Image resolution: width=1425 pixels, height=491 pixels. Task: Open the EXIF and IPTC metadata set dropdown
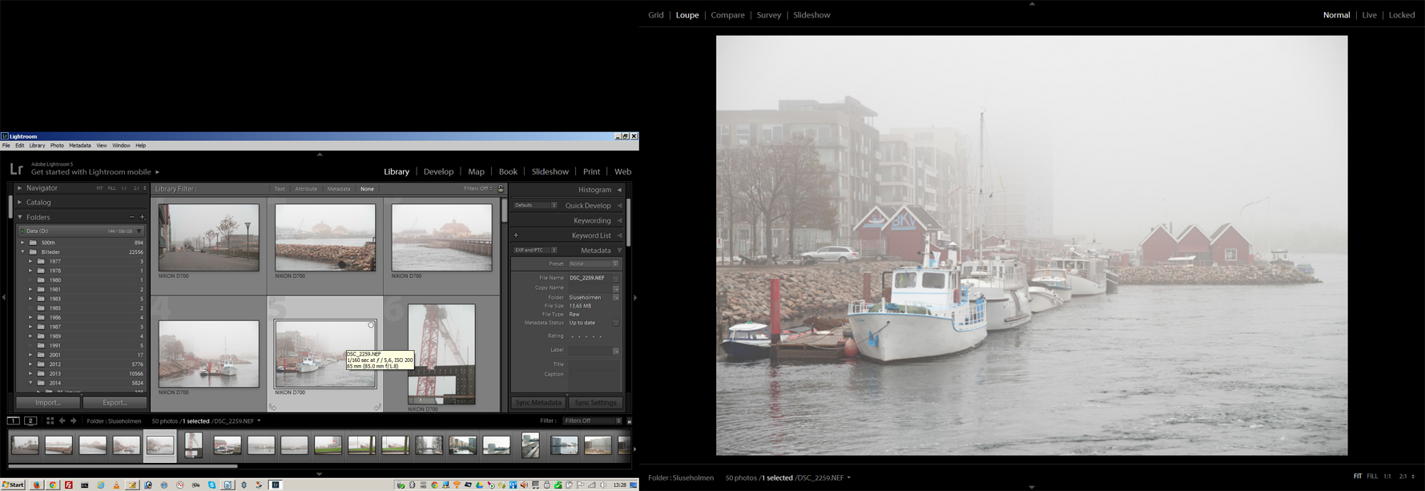535,250
